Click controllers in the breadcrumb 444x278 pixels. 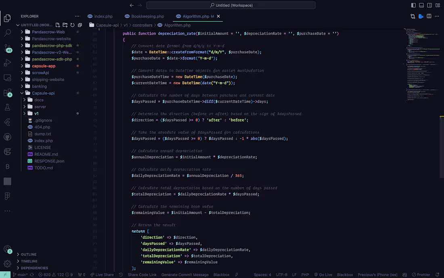(142, 25)
